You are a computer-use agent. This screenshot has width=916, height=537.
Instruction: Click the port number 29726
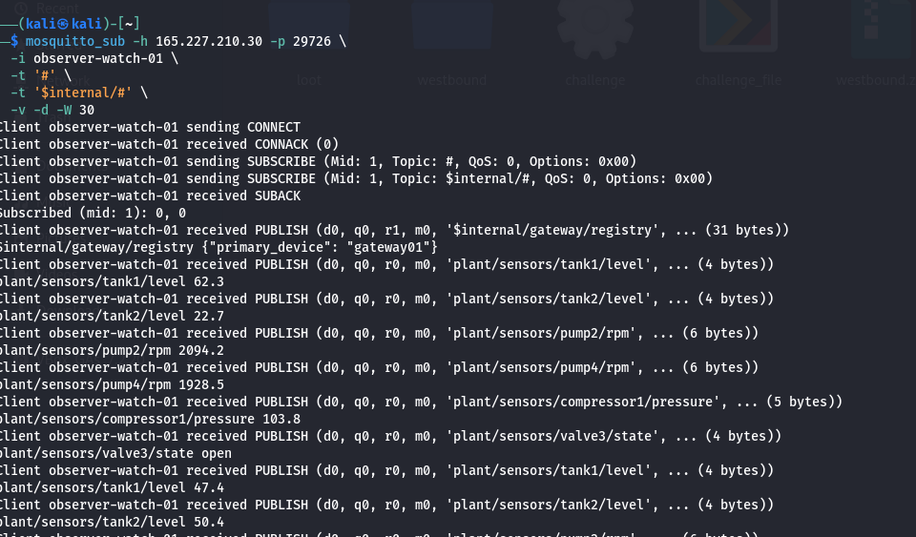312,41
